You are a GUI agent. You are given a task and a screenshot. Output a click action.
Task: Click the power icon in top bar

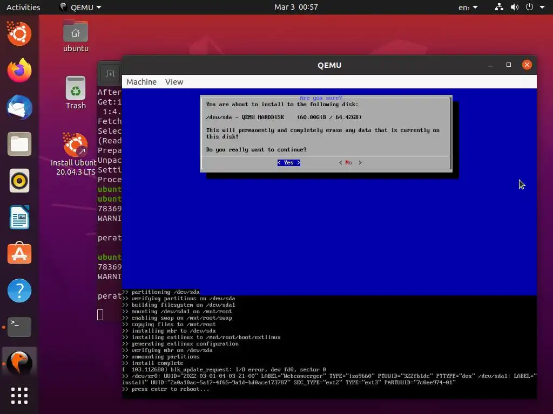(x=529, y=7)
